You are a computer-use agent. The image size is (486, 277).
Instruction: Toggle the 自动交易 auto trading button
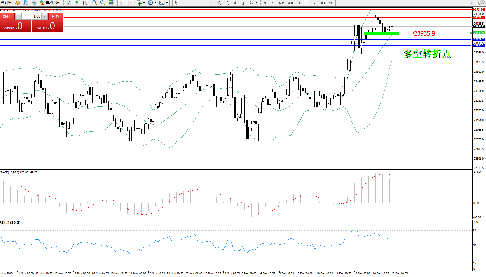click(49, 3)
